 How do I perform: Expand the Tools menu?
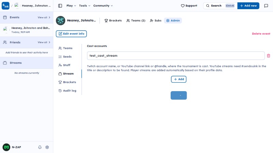tap(85, 6)
